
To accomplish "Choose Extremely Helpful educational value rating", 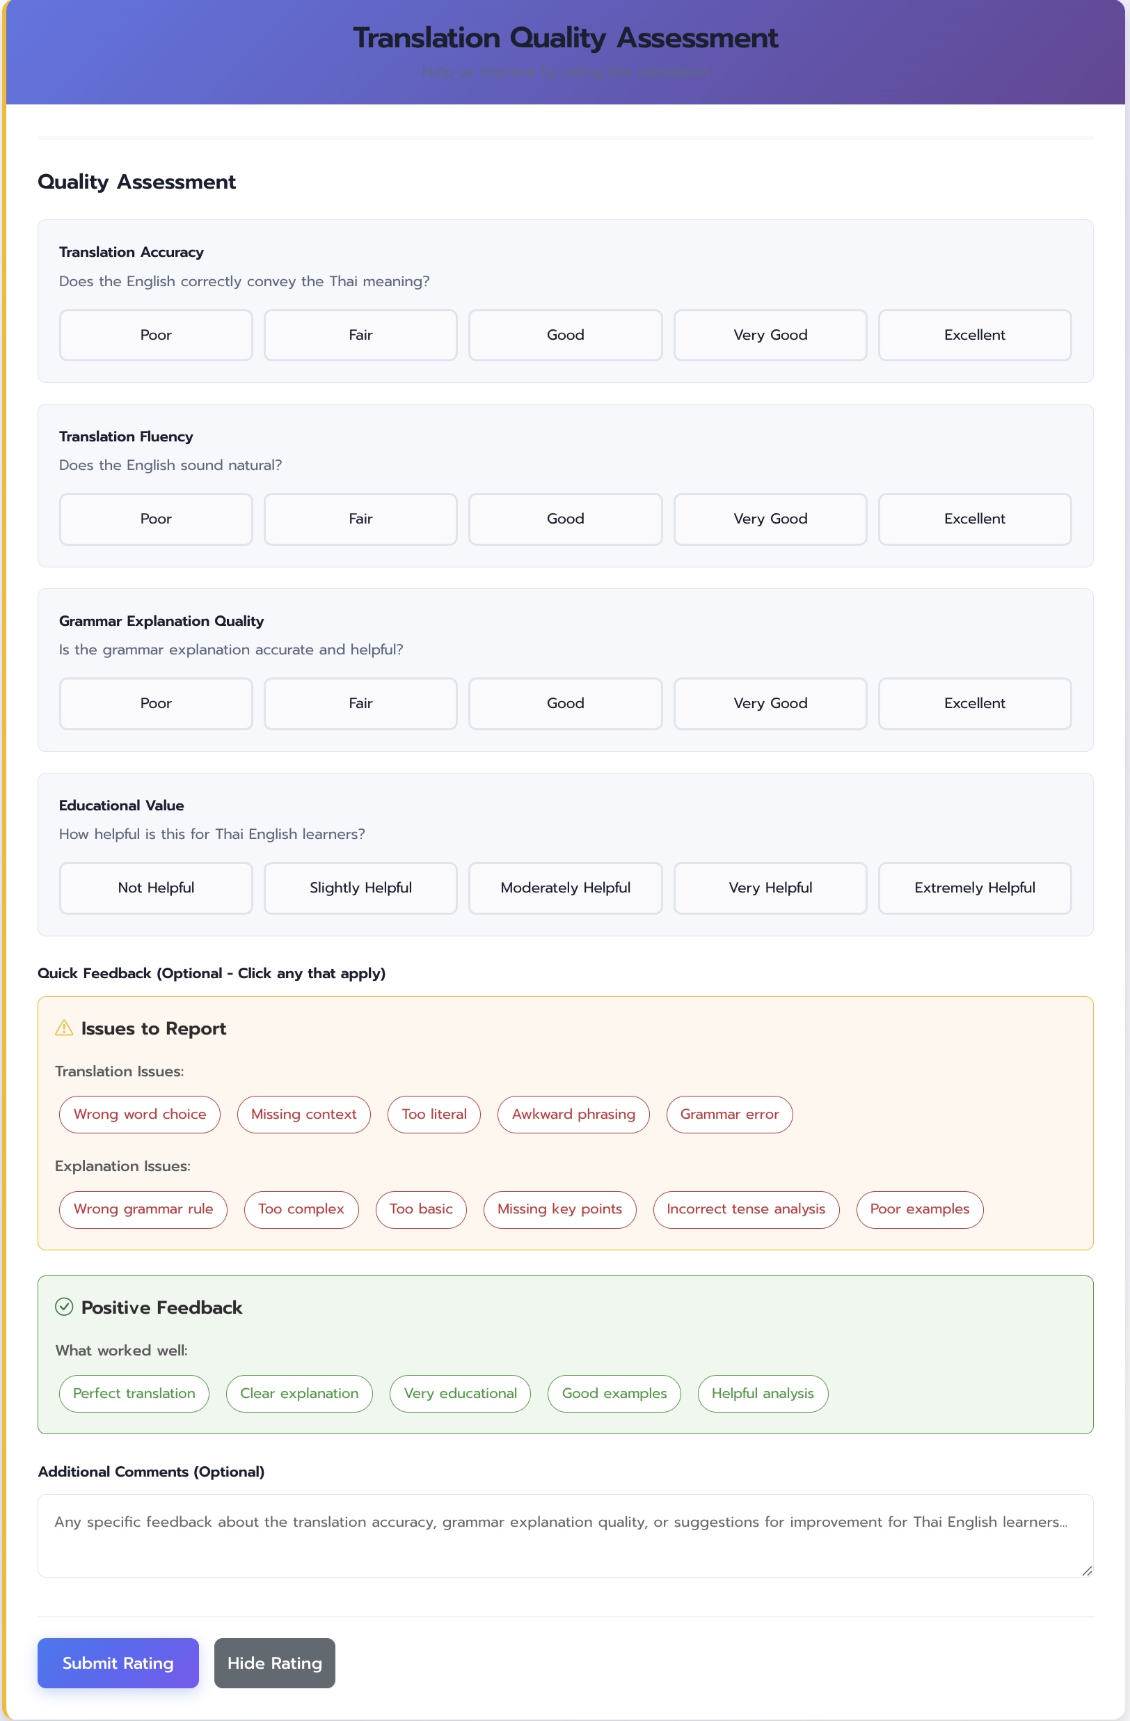I will (974, 887).
